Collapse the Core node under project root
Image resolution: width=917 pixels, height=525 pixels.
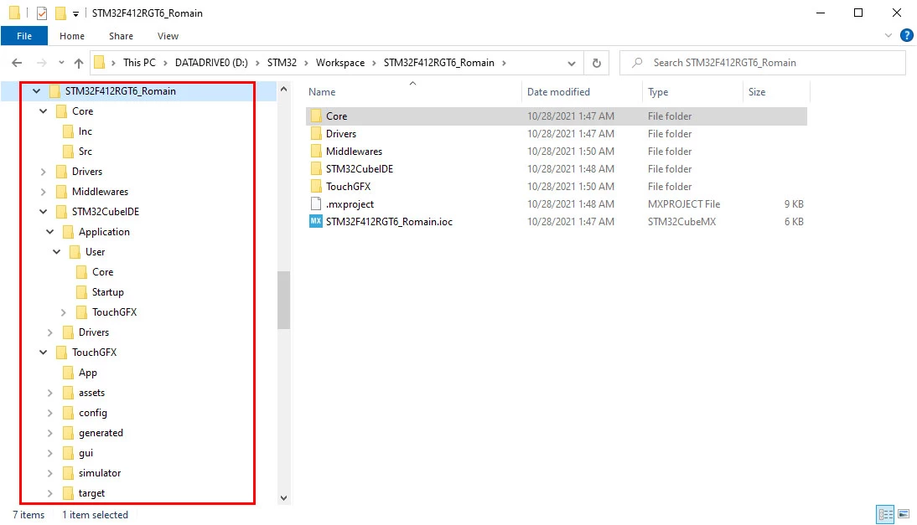point(44,111)
